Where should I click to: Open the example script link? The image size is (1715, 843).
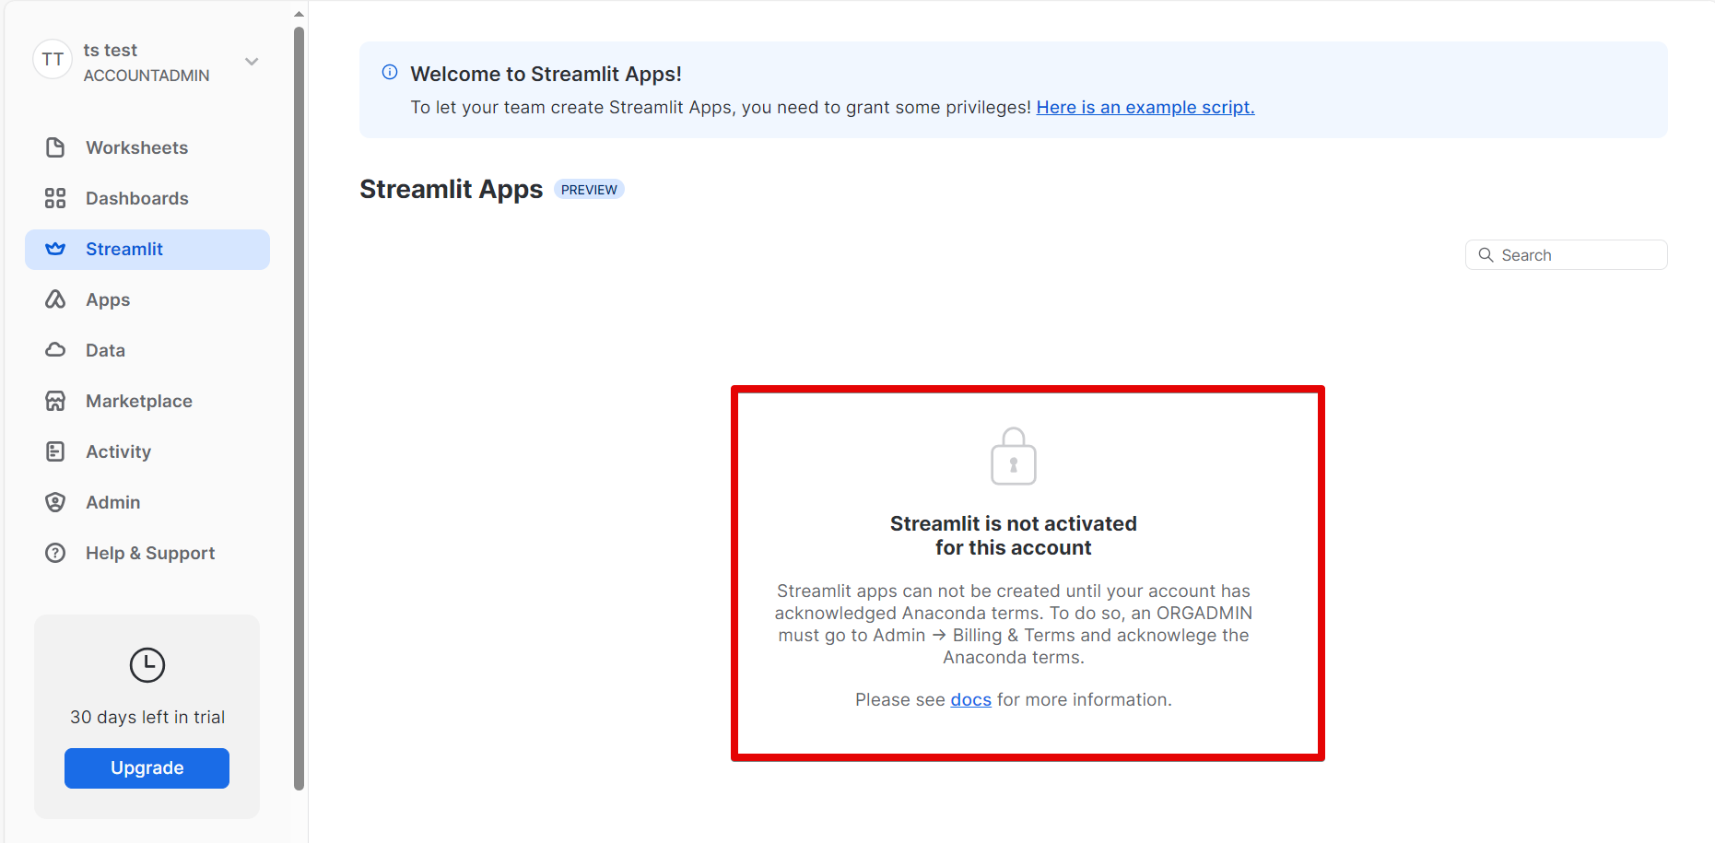tap(1145, 107)
